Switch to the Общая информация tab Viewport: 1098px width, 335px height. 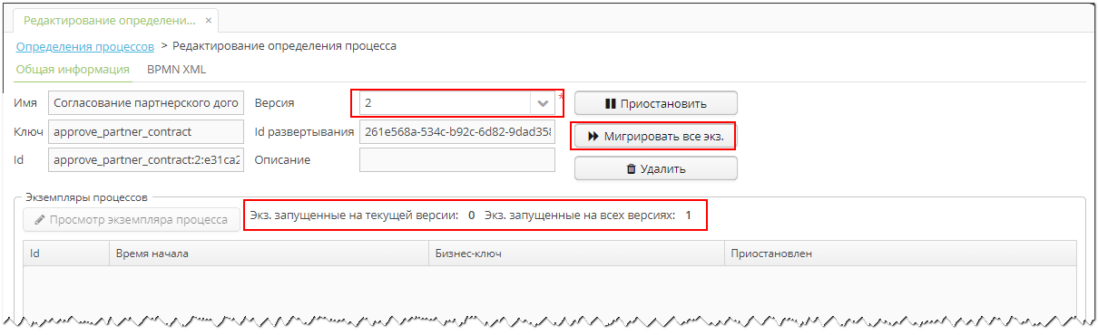point(73,69)
